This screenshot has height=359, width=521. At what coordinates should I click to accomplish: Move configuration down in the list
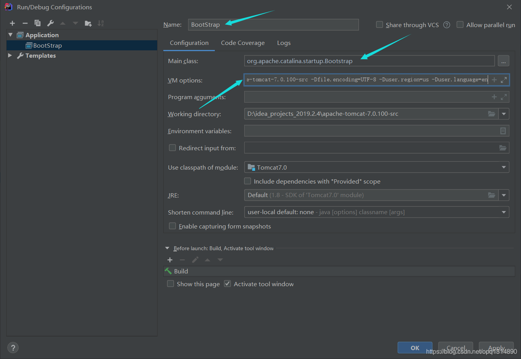coord(75,23)
